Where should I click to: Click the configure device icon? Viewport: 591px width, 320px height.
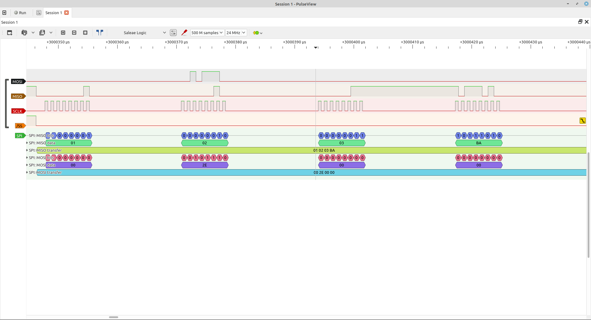click(x=173, y=33)
